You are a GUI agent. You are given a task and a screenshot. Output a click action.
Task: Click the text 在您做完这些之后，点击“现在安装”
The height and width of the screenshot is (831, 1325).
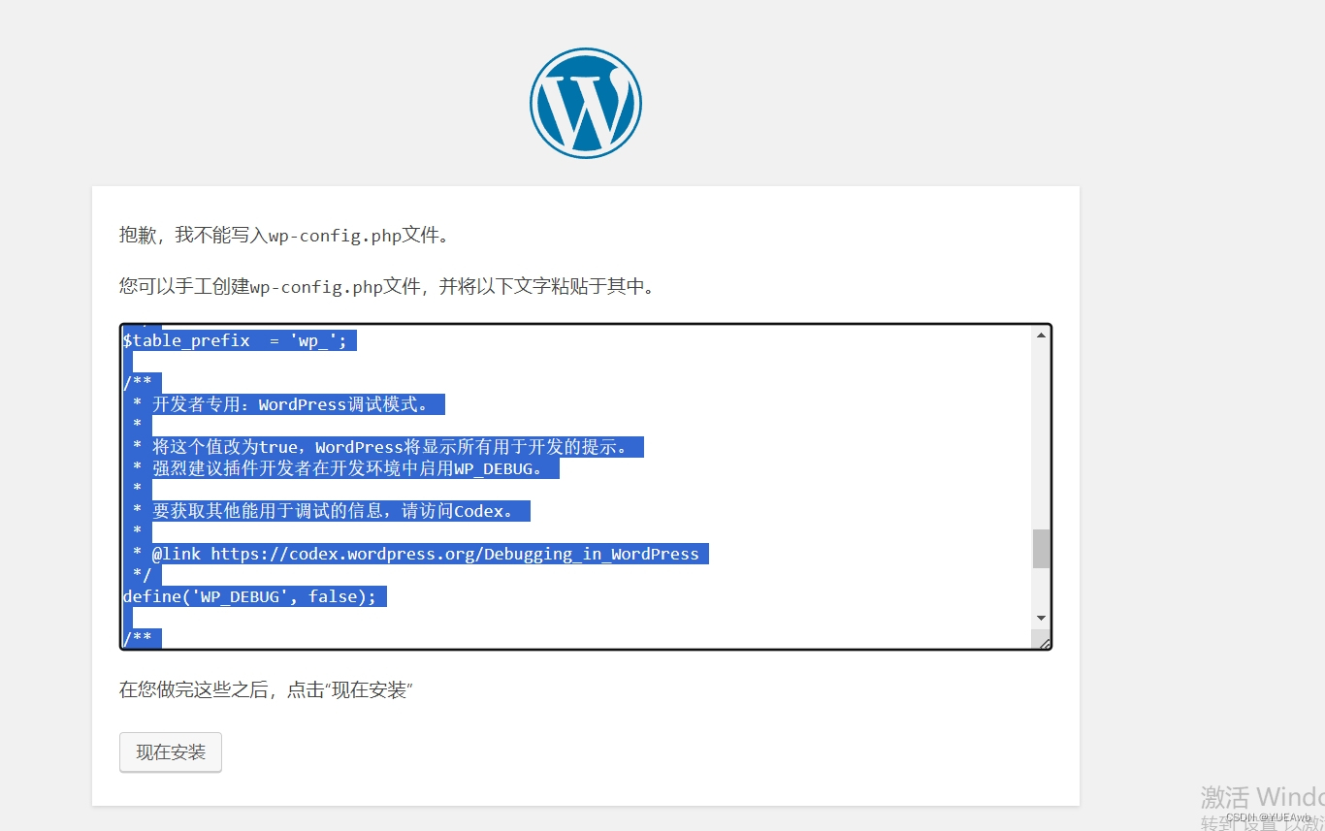click(267, 691)
